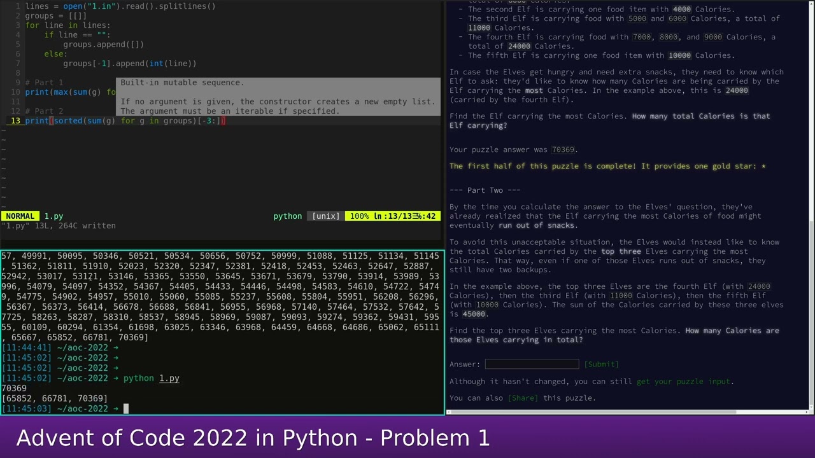This screenshot has height=458, width=815.
Task: Click line 13 number in vim gutter
Action: click(15, 121)
